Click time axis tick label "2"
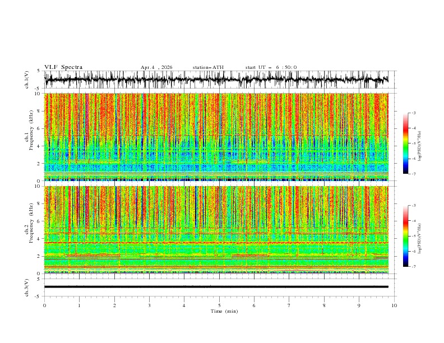Viewport: 444px width, 343px height. (114, 305)
